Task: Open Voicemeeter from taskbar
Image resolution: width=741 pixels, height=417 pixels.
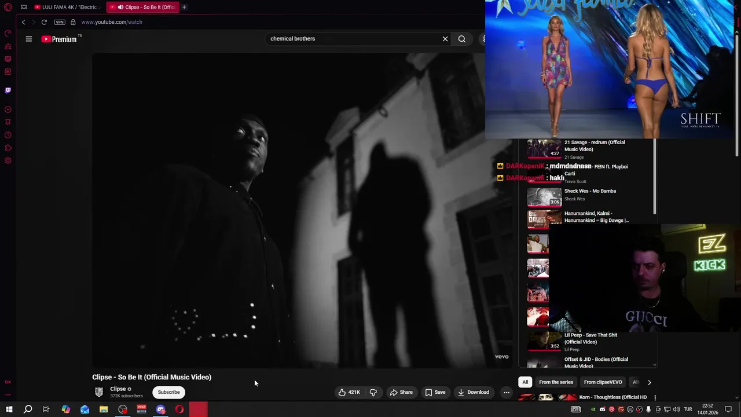Action: tap(141, 409)
